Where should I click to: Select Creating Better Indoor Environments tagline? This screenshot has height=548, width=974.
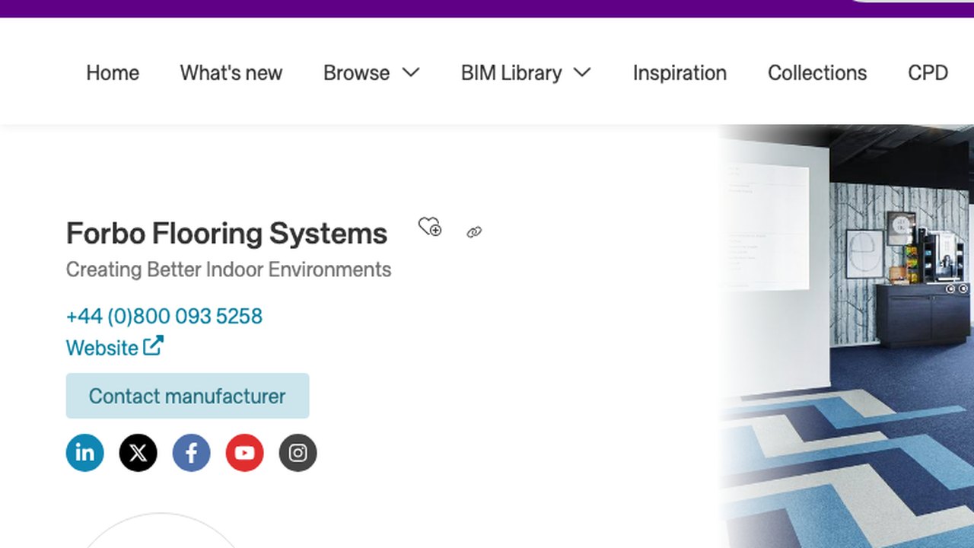(x=229, y=269)
